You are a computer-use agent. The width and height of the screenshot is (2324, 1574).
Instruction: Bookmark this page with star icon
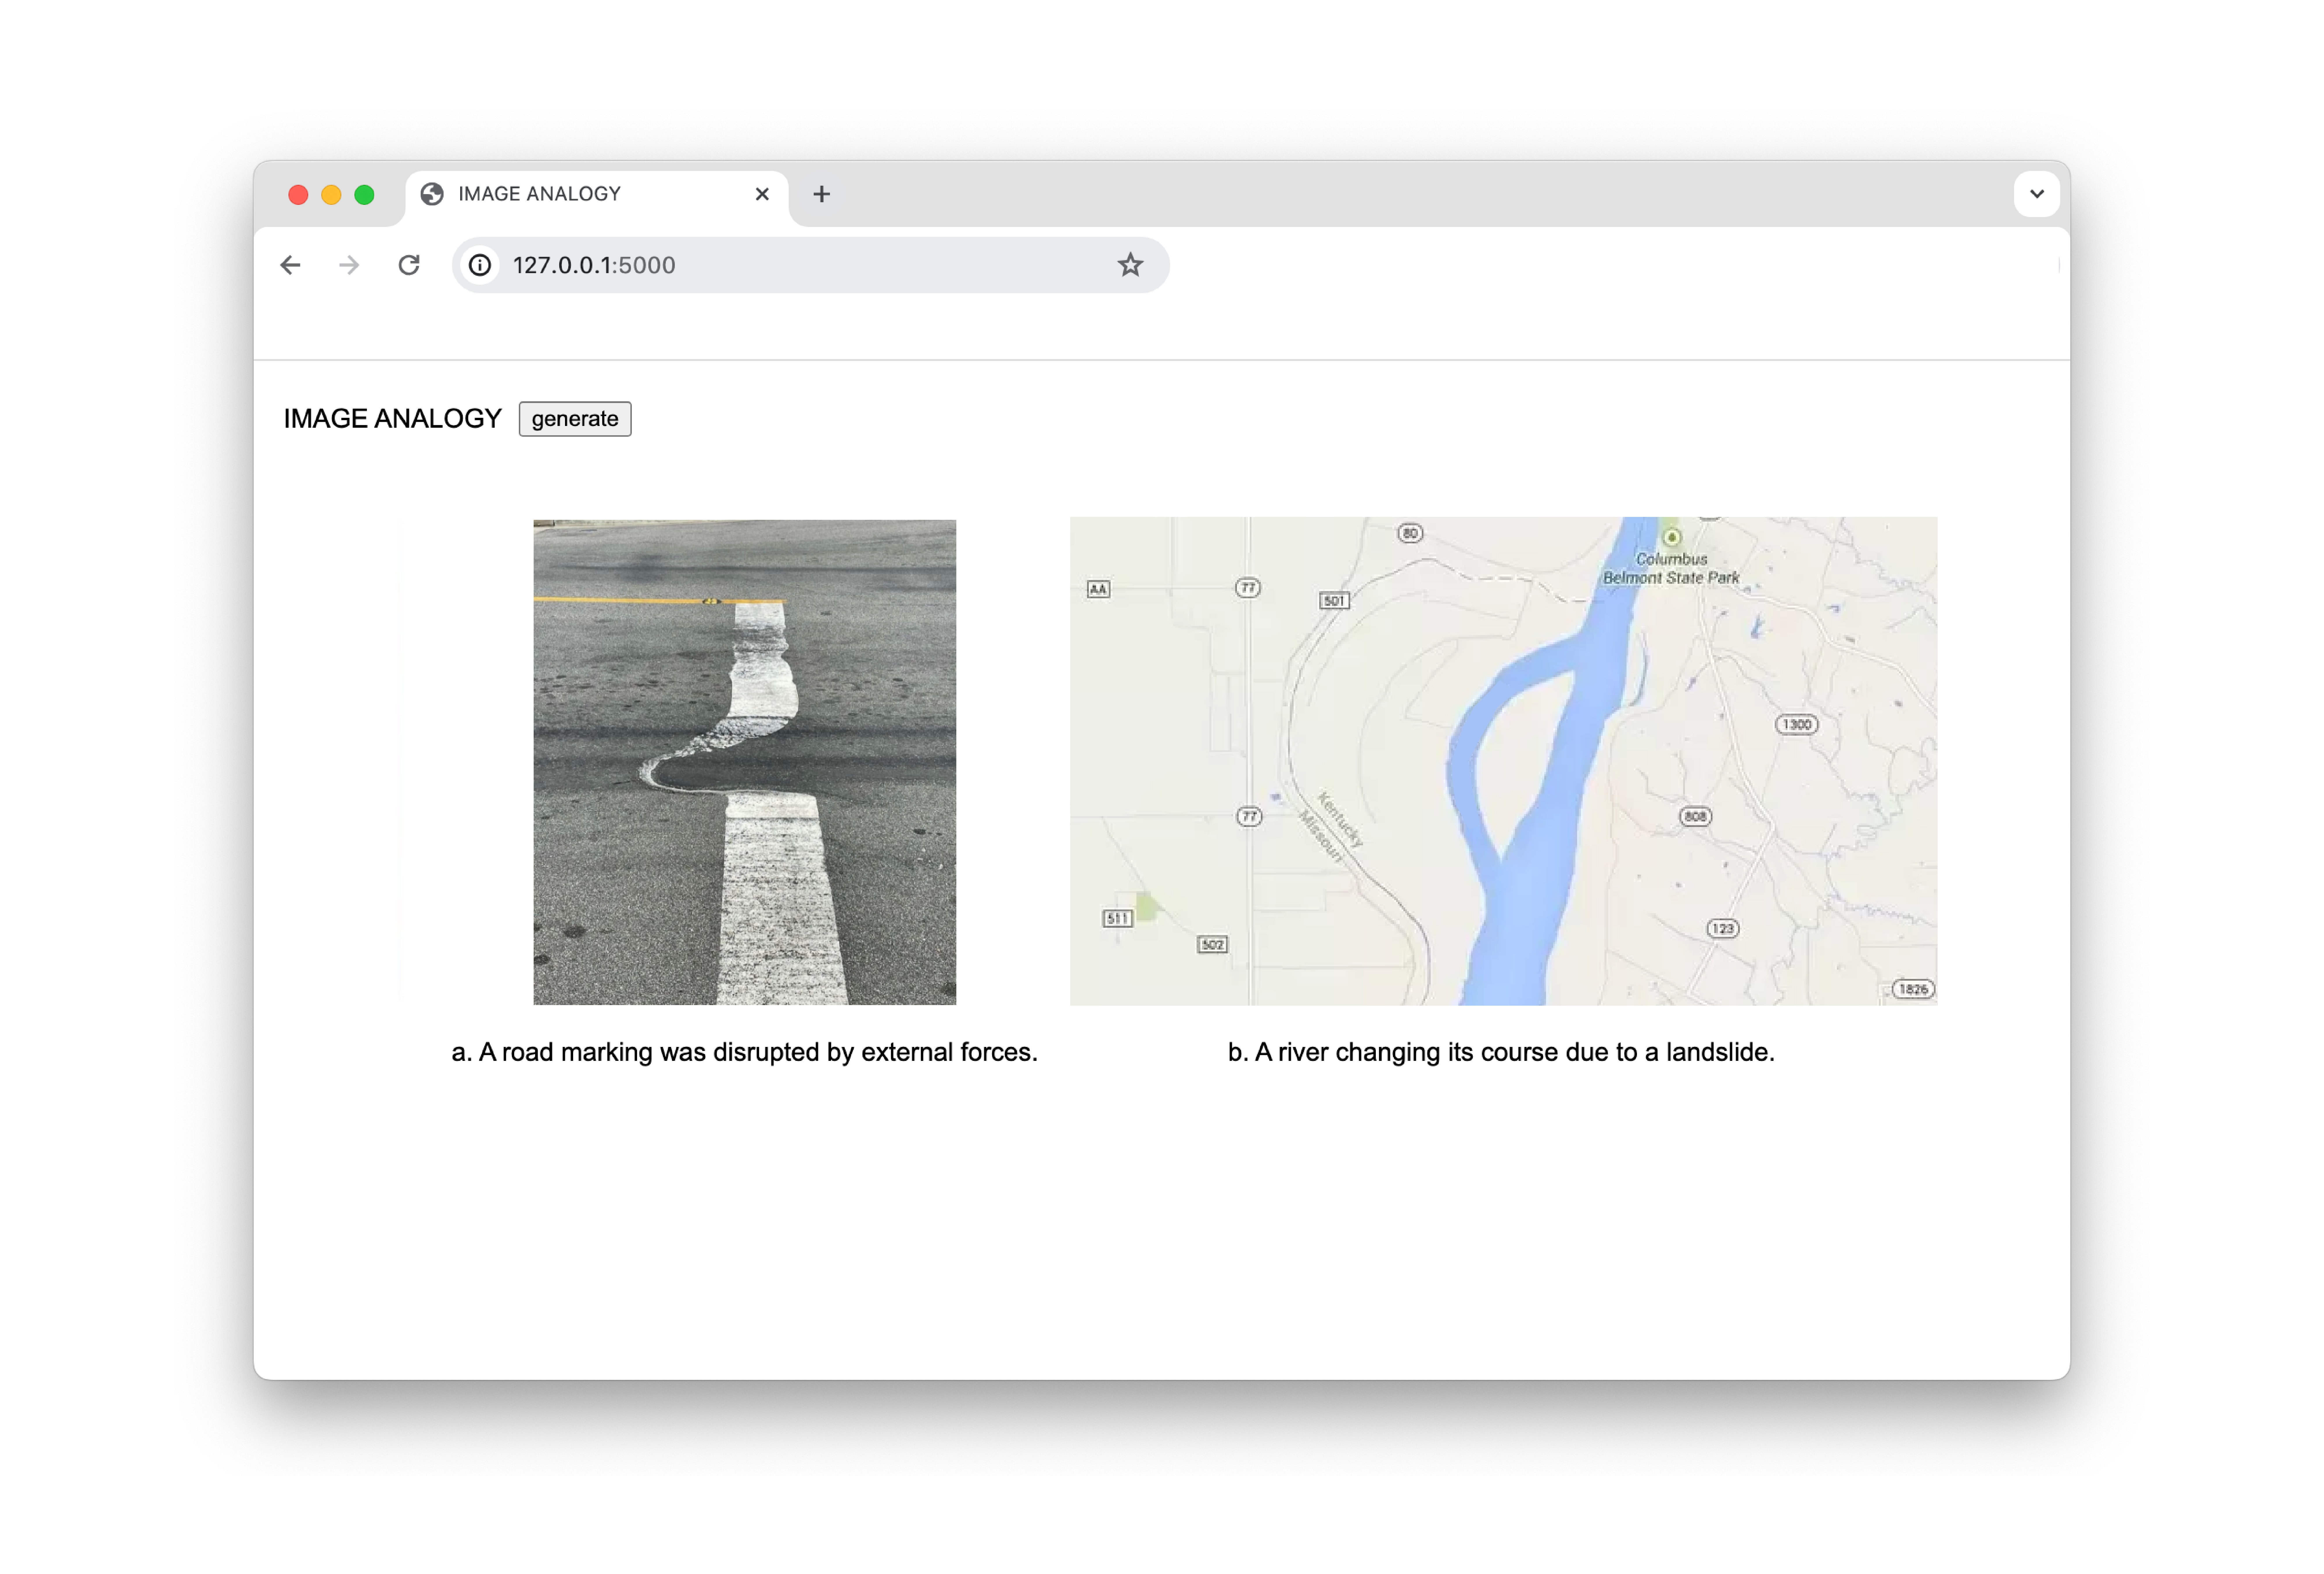click(x=1130, y=265)
